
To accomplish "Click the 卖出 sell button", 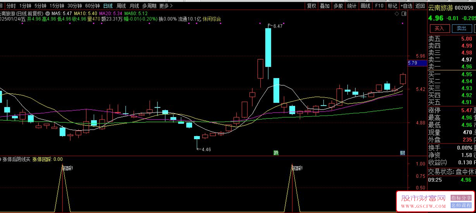I will click(x=462, y=29).
